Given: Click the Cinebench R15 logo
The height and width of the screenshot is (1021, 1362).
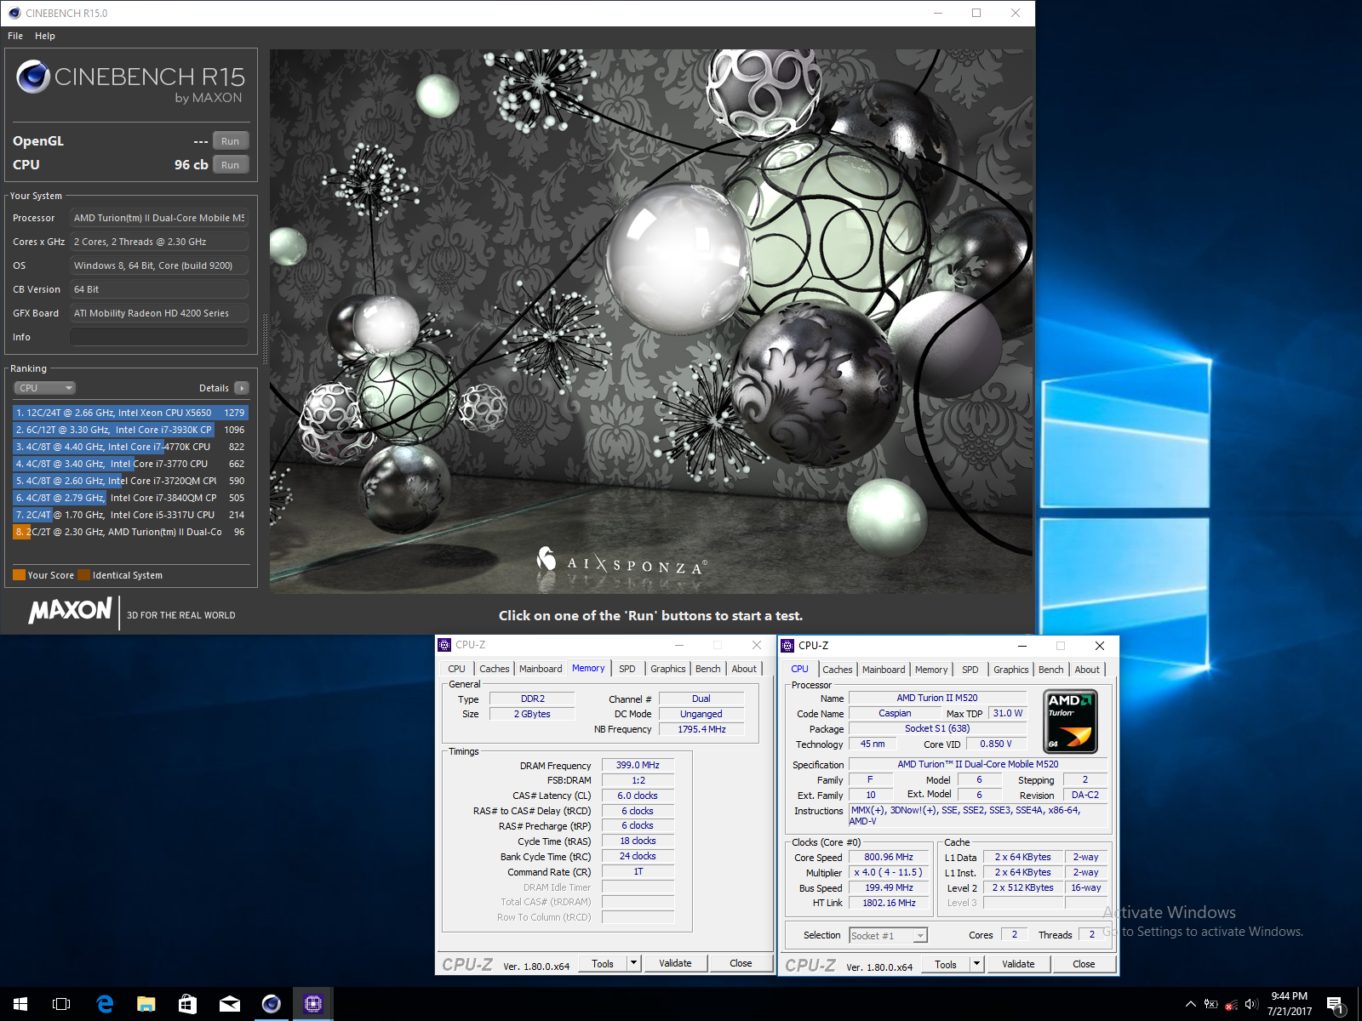Looking at the screenshot, I should click(130, 81).
